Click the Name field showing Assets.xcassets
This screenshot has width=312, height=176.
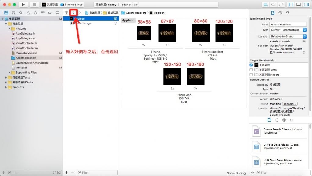coord(288,24)
